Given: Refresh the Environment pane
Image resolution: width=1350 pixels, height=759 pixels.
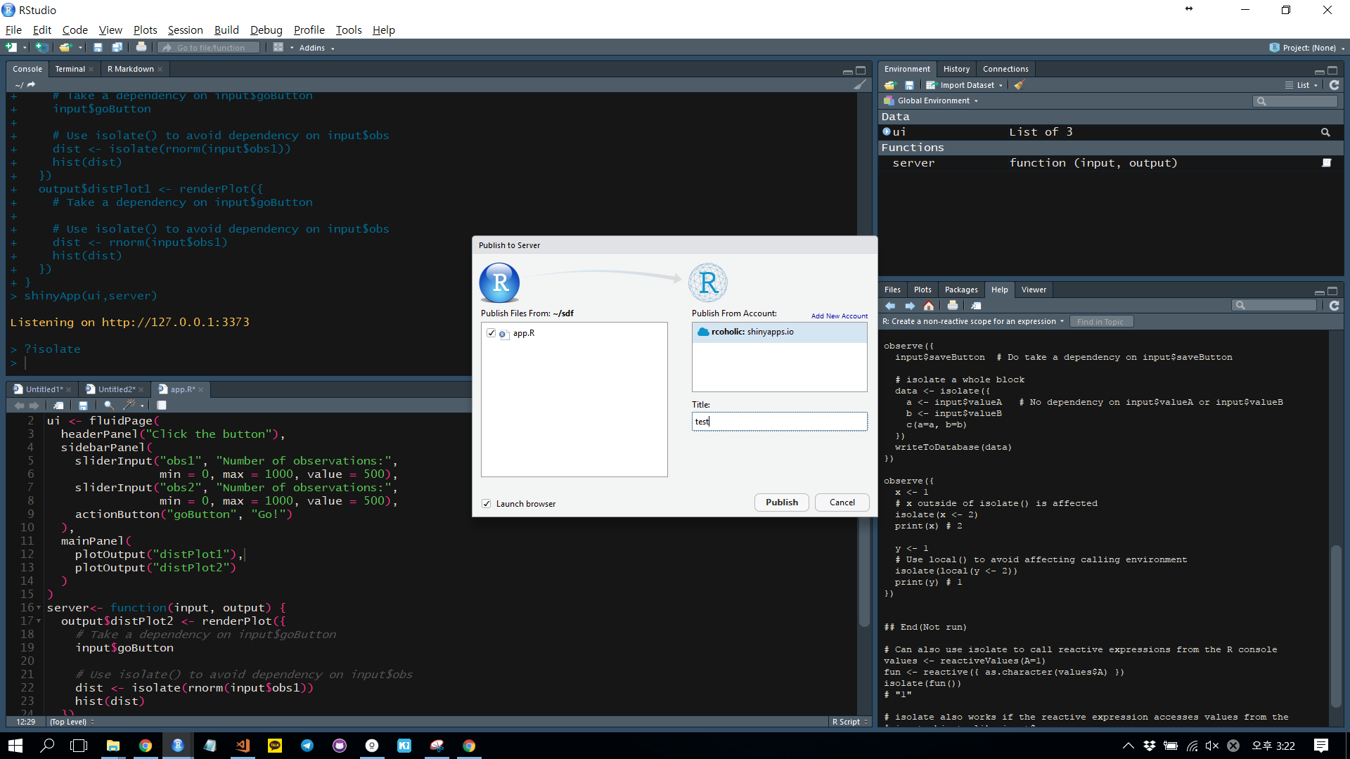Looking at the screenshot, I should tap(1334, 85).
